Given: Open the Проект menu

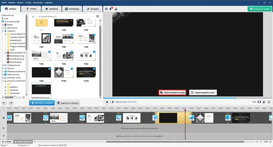Looking at the screenshot, I should pos(20,3).
